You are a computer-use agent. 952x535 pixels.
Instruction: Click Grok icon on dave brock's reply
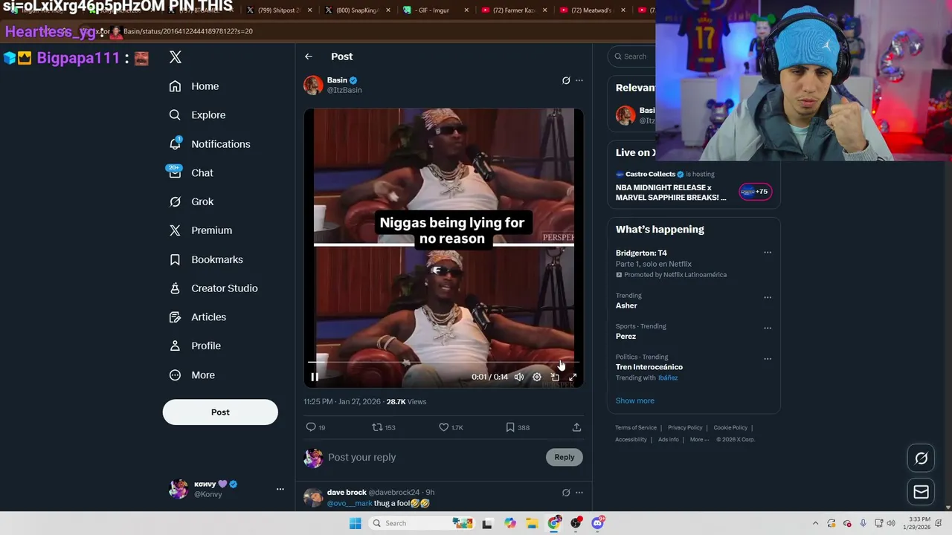pyautogui.click(x=566, y=493)
